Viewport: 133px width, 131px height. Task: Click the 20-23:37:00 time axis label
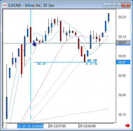57,126
